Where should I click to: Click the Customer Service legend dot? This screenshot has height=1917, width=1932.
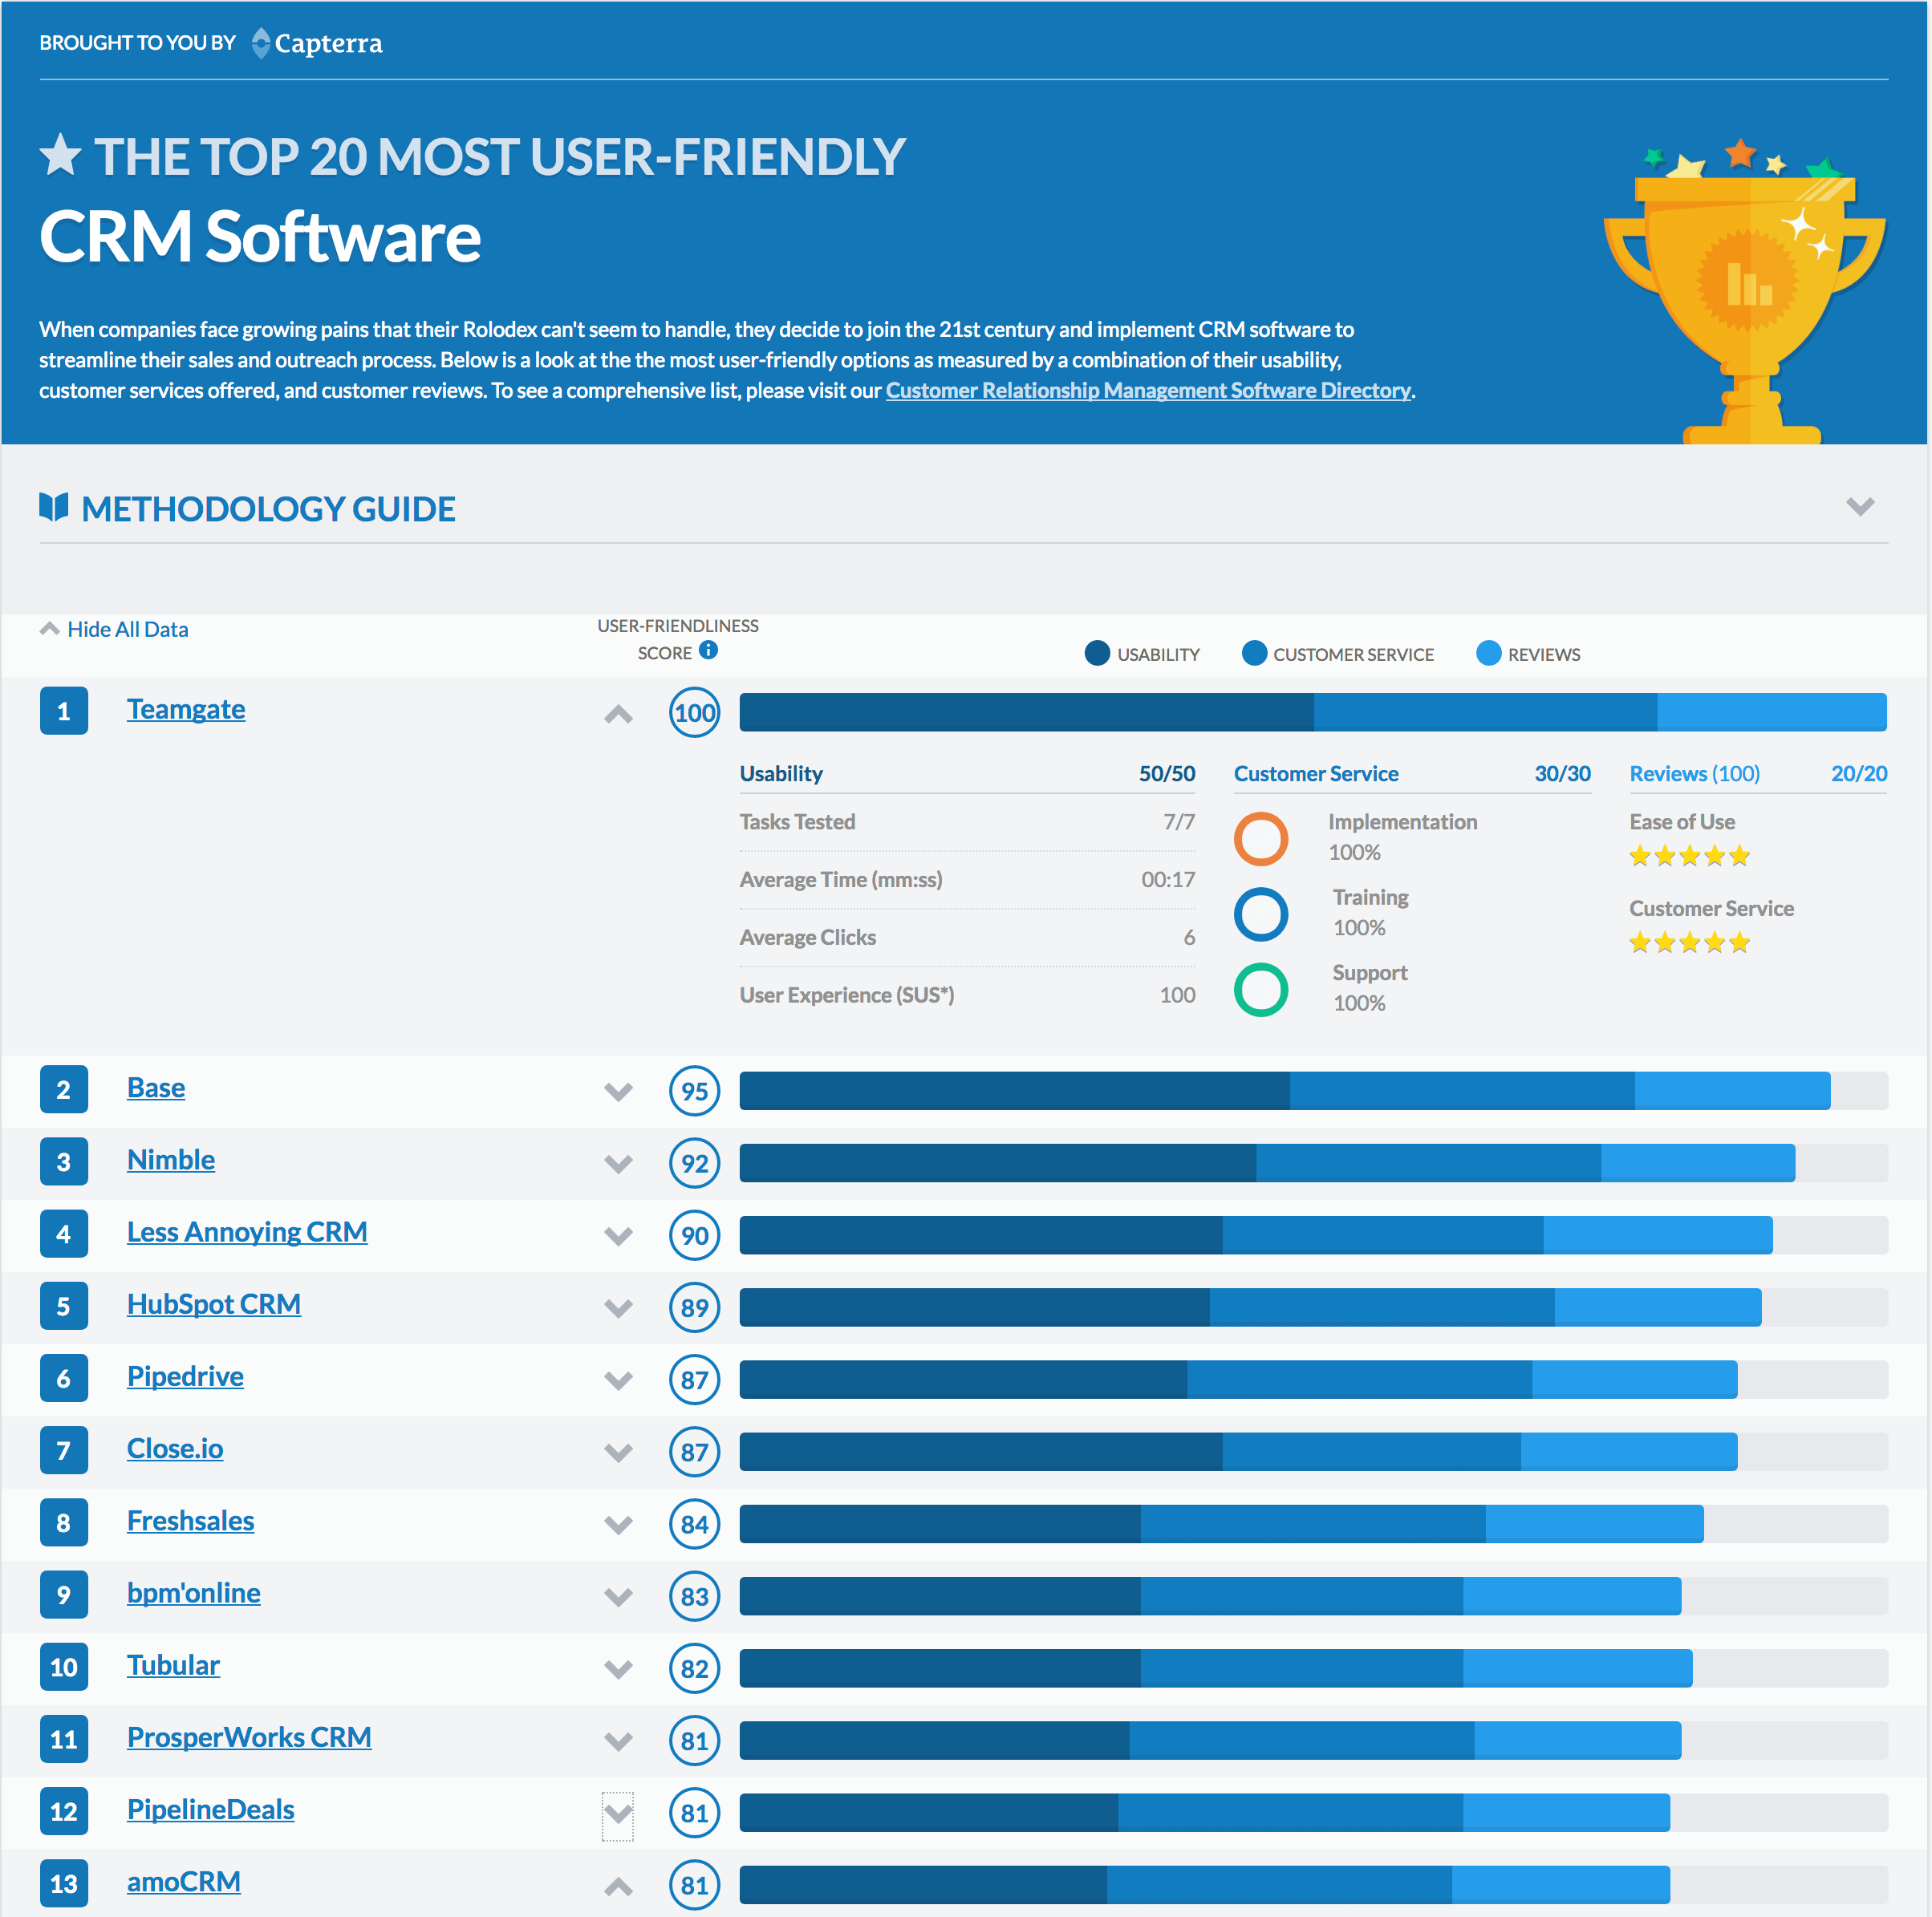tap(1254, 653)
